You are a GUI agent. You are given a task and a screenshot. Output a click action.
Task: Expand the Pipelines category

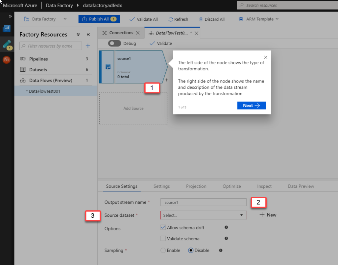pyautogui.click(x=56, y=59)
